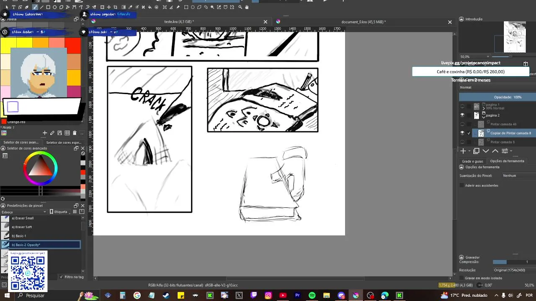
Task: Select the Pan hand tool
Action: (247, 7)
